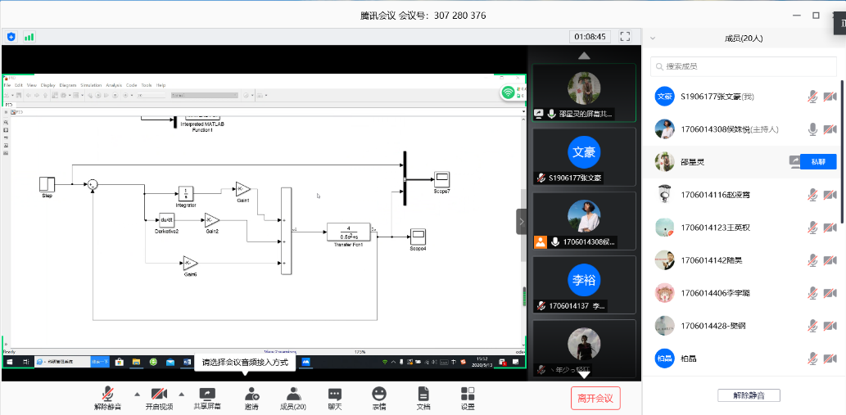Image resolution: width=846 pixels, height=415 pixels.
Task: Toggle 开启视频 camera in bottom toolbar
Action: 159,395
